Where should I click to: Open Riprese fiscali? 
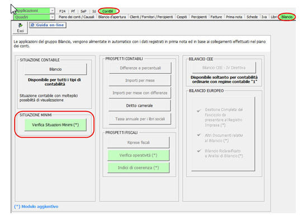[138, 143]
